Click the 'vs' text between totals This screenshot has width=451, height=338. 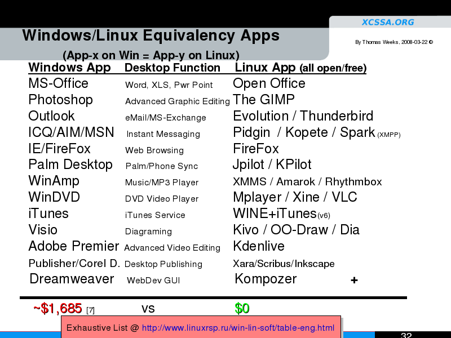click(148, 309)
